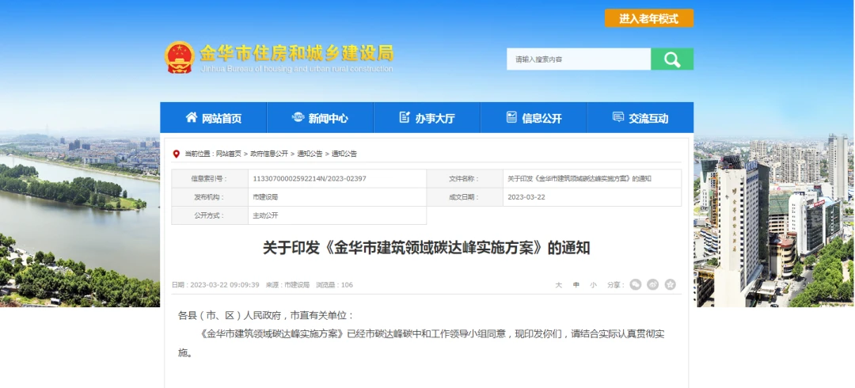Set font size to small (小)

click(x=593, y=285)
